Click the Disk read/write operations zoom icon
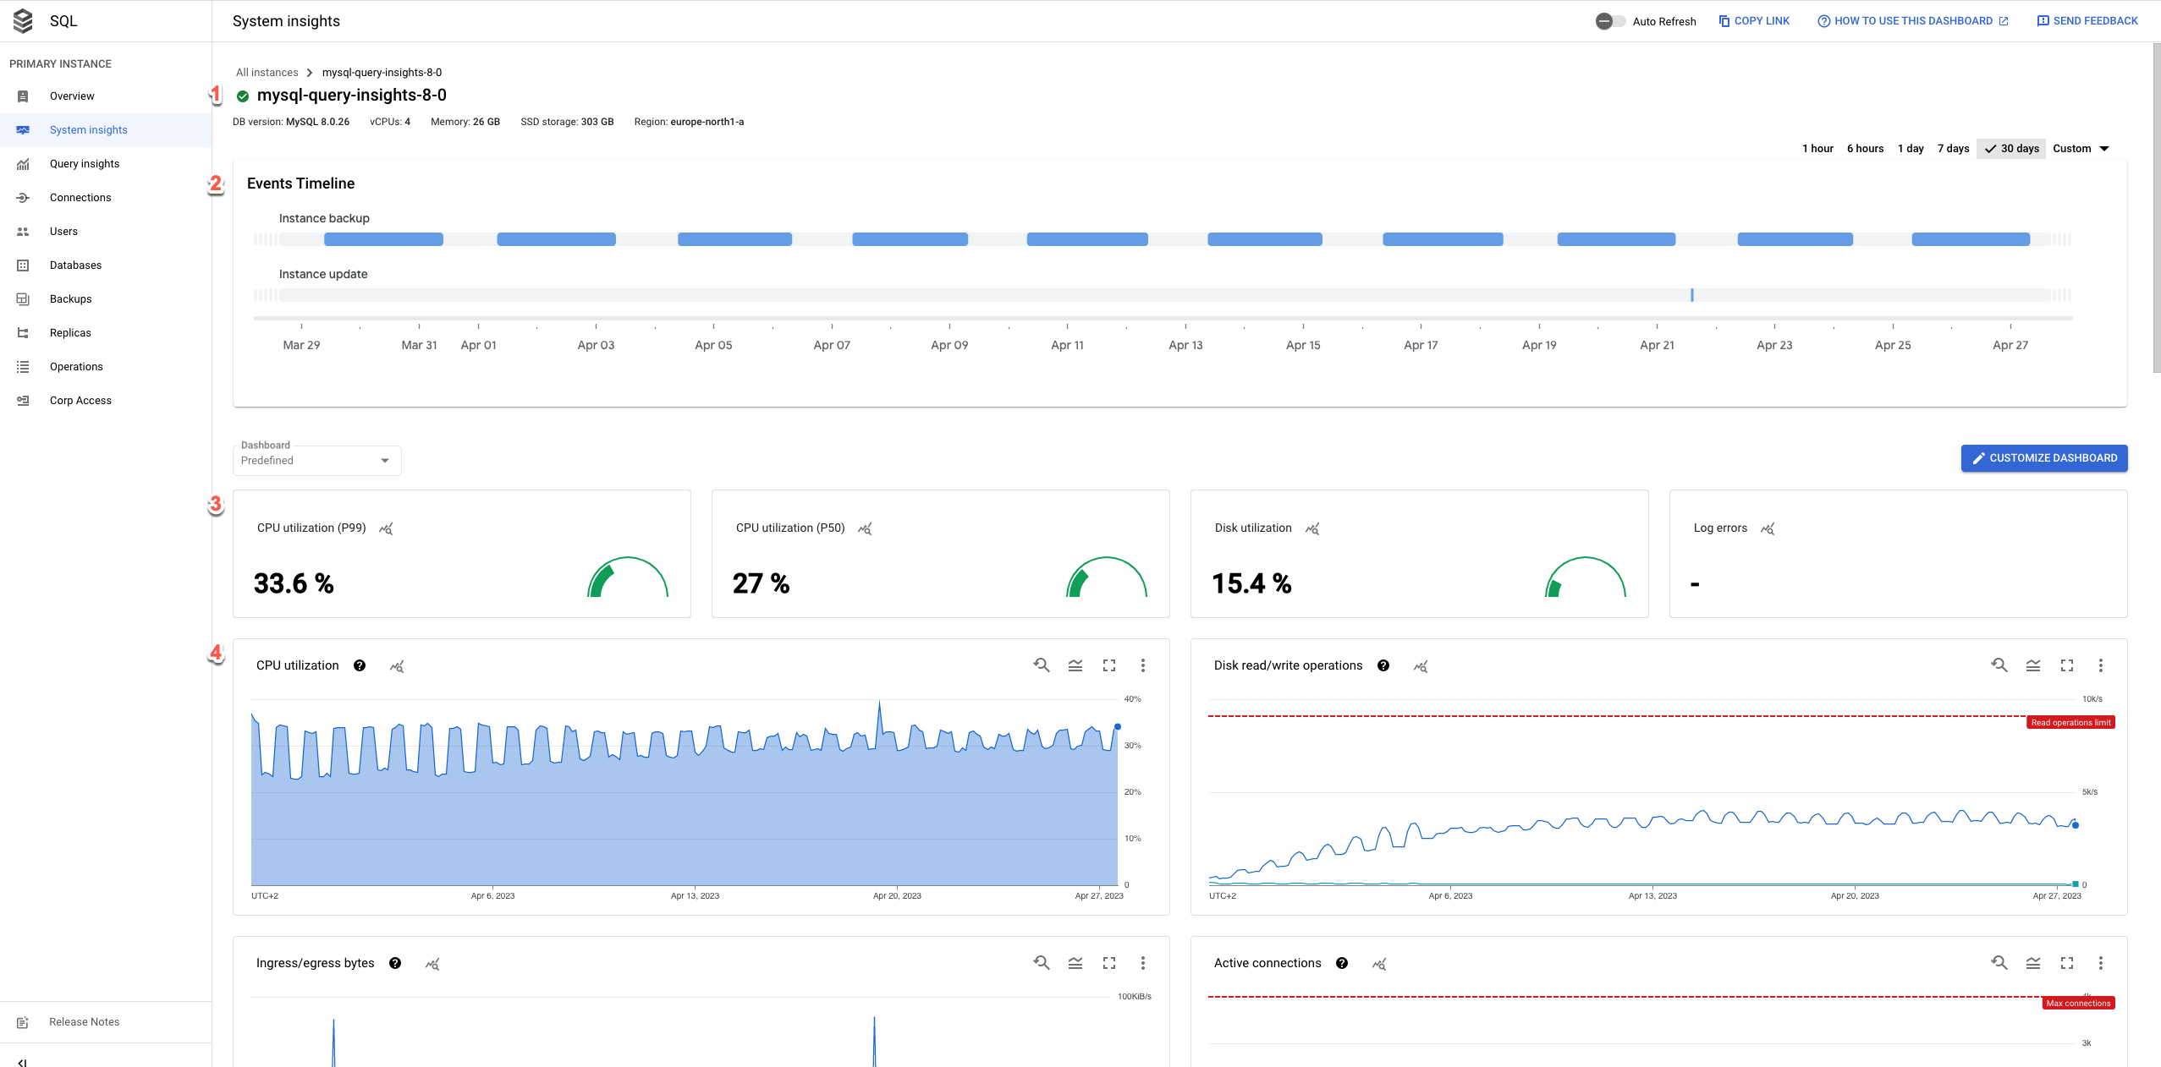This screenshot has height=1067, width=2161. click(1999, 665)
